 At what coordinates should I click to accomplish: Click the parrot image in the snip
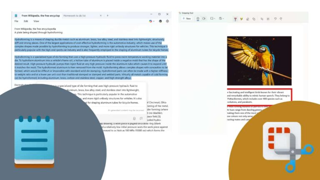coord(259,61)
